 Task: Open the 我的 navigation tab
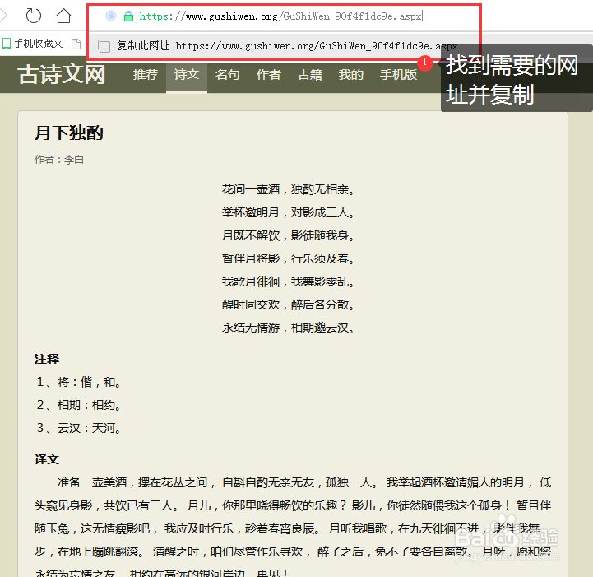pyautogui.click(x=351, y=75)
